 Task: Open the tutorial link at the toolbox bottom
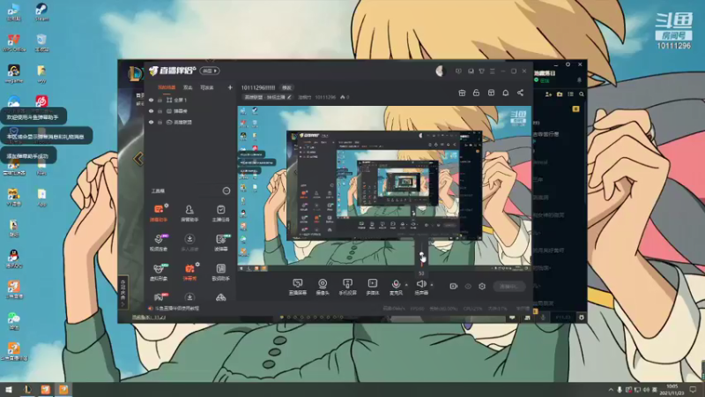point(176,308)
